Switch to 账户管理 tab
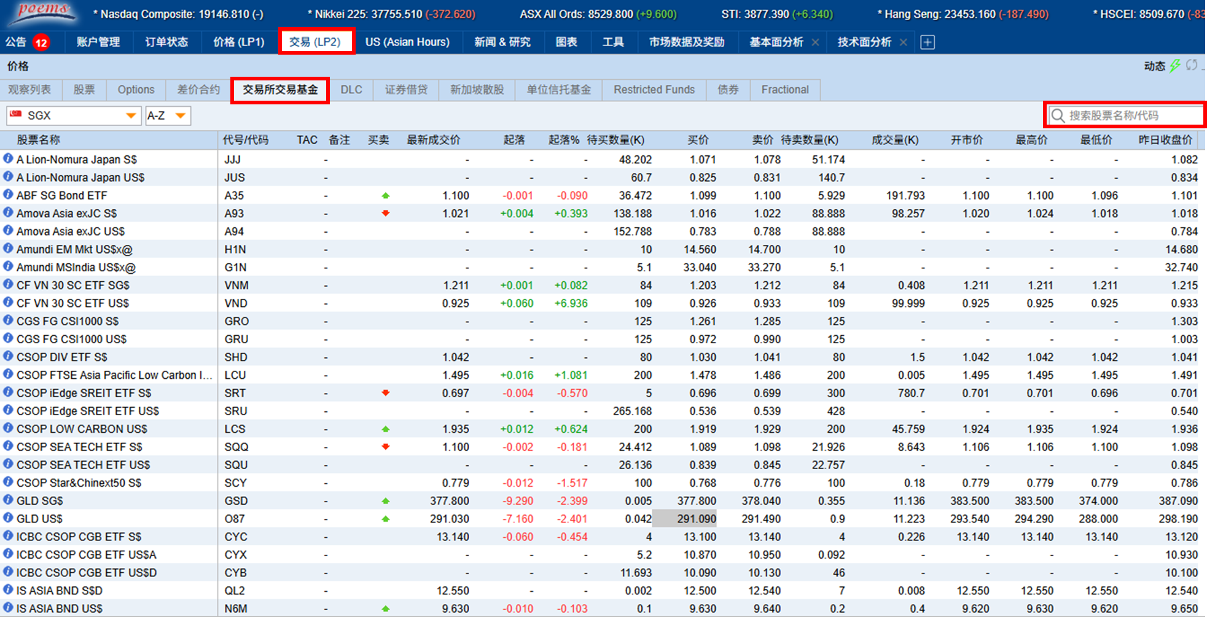Viewport: 1207px width, 617px height. 98,42
